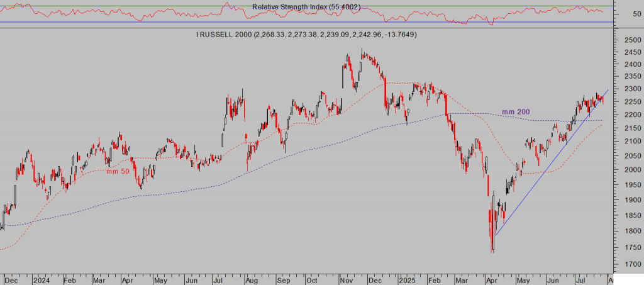Image resolution: width=644 pixels, height=285 pixels.
Task: Click the Nov month label on time axis
Action: point(345,281)
